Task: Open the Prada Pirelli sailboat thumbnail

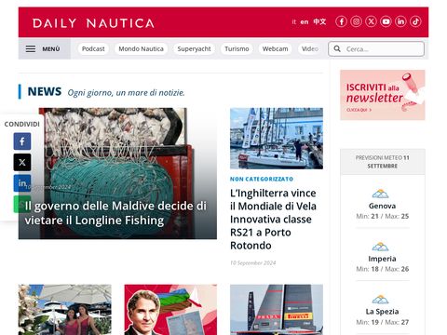Action: [277, 310]
